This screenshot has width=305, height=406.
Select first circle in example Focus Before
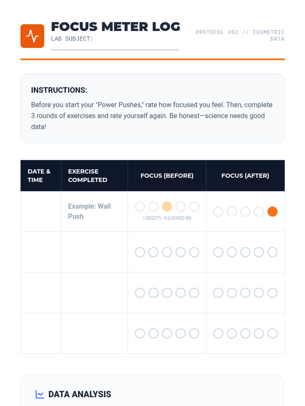[x=140, y=207]
